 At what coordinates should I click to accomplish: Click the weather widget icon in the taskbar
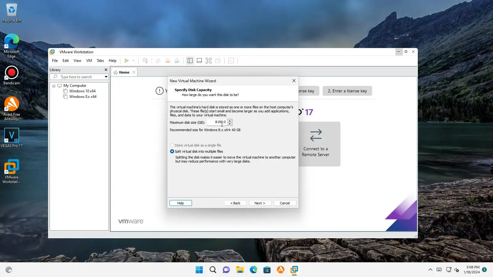click(9, 270)
